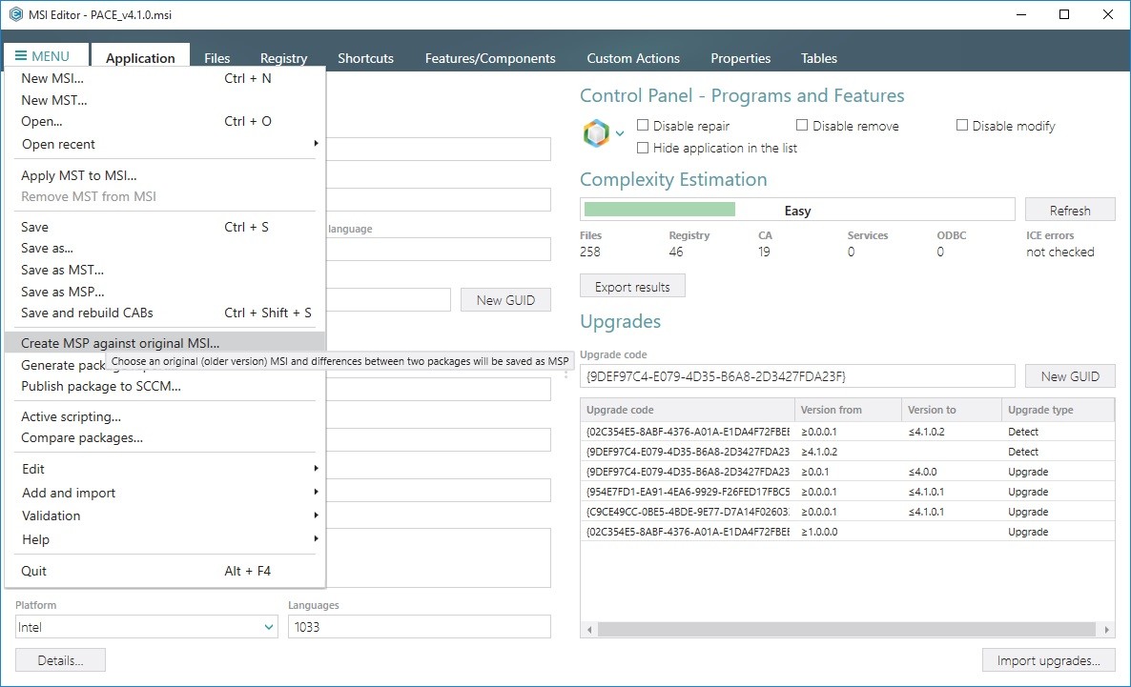Sort by Upgrade code column header
1131x687 pixels.
pyautogui.click(x=688, y=410)
